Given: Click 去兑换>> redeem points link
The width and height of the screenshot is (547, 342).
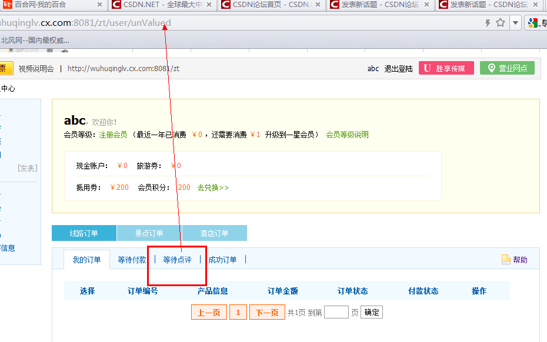Looking at the screenshot, I should pos(213,187).
